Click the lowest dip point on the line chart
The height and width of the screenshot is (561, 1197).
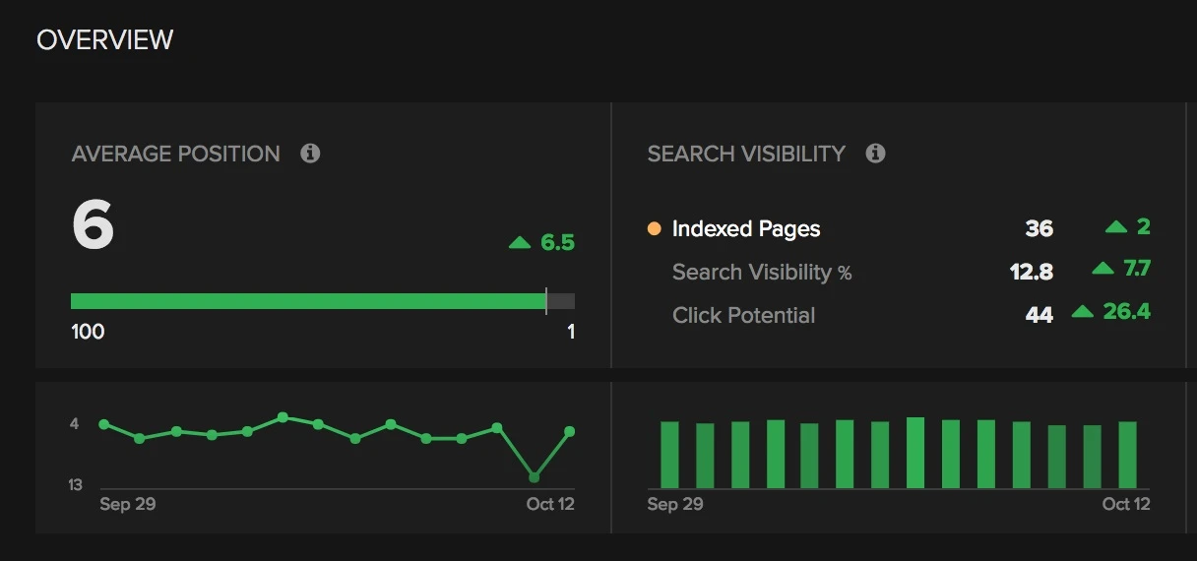pyautogui.click(x=534, y=477)
